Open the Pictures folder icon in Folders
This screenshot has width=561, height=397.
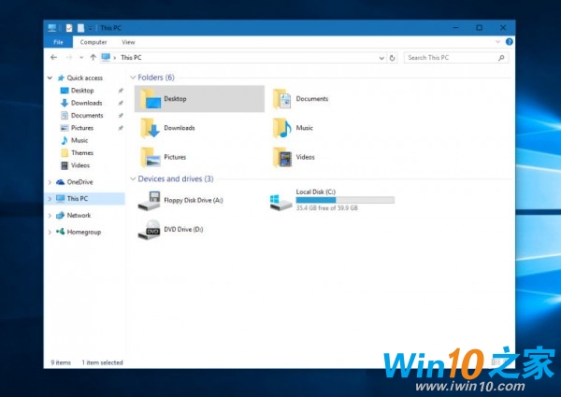(x=151, y=157)
